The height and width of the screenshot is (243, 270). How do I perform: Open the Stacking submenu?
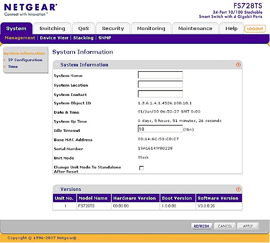coord(83,38)
